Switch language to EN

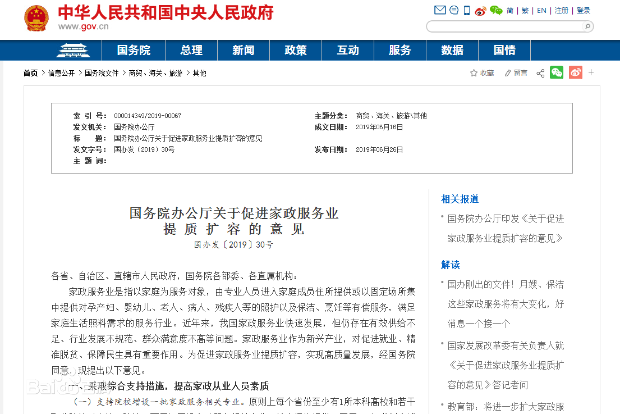point(541,11)
